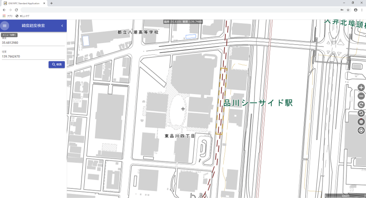Zoom out the map with minus button
The height and width of the screenshot is (198, 366).
[361, 96]
